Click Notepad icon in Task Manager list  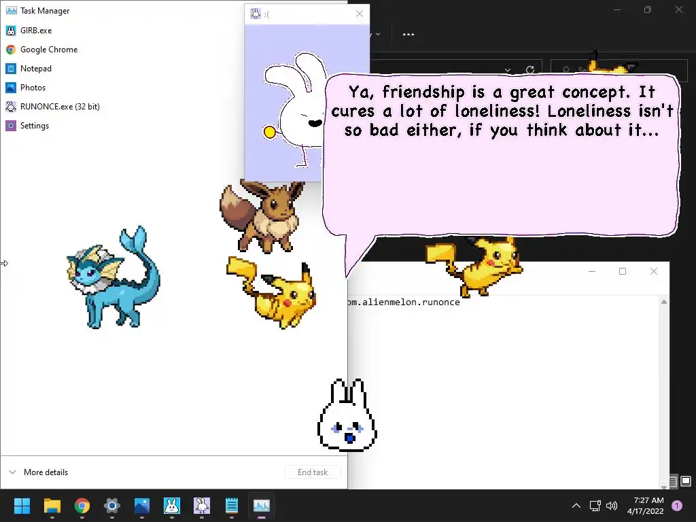[x=11, y=69]
